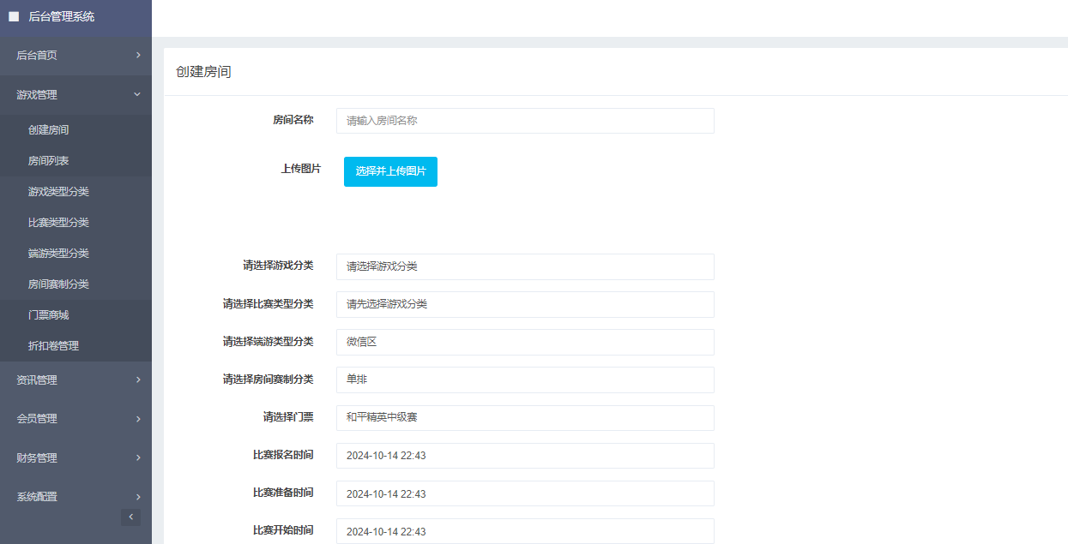Expand the 系统配置 menu
The height and width of the screenshot is (544, 1068).
click(x=75, y=497)
